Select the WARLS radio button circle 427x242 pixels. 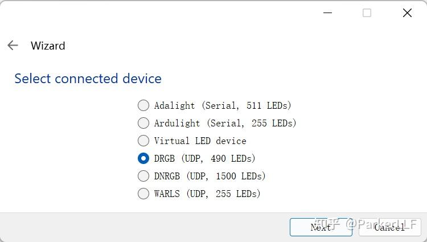coord(143,194)
